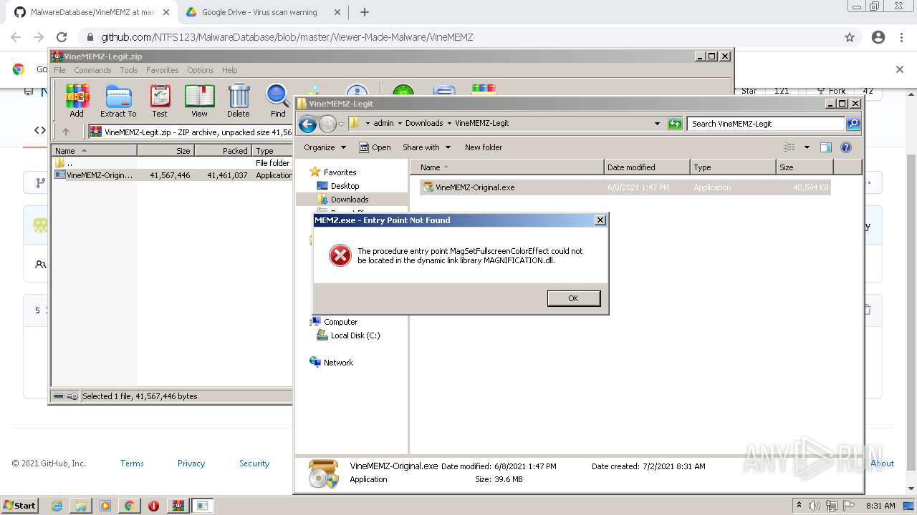
Task: Expand the Explorer view options arrow
Action: tap(807, 147)
